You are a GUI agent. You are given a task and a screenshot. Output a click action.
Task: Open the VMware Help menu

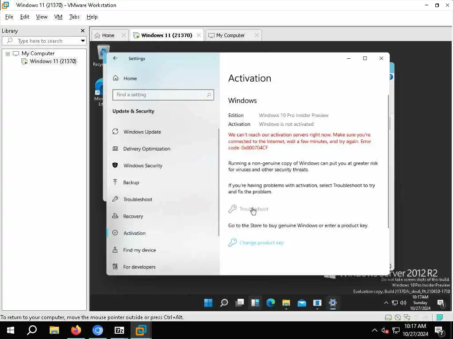click(92, 17)
